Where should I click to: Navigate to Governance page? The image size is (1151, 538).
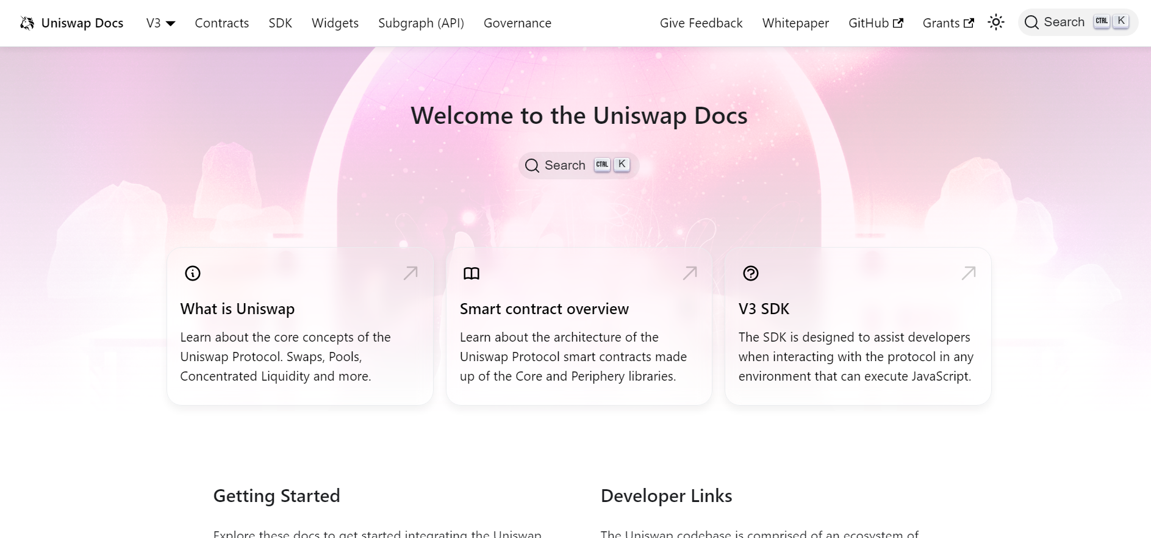(517, 23)
